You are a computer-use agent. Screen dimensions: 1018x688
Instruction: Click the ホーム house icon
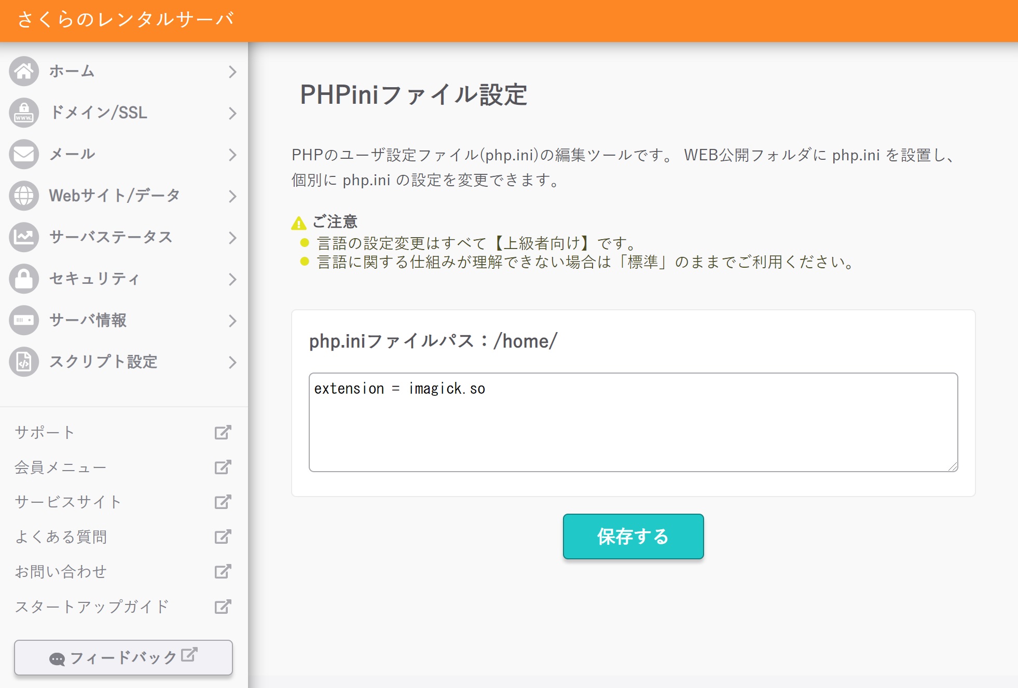point(24,71)
